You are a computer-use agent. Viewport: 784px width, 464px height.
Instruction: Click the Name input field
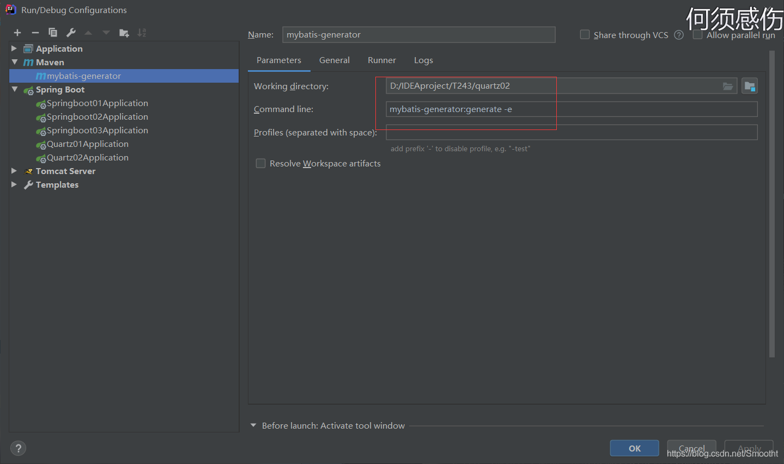[x=419, y=35]
